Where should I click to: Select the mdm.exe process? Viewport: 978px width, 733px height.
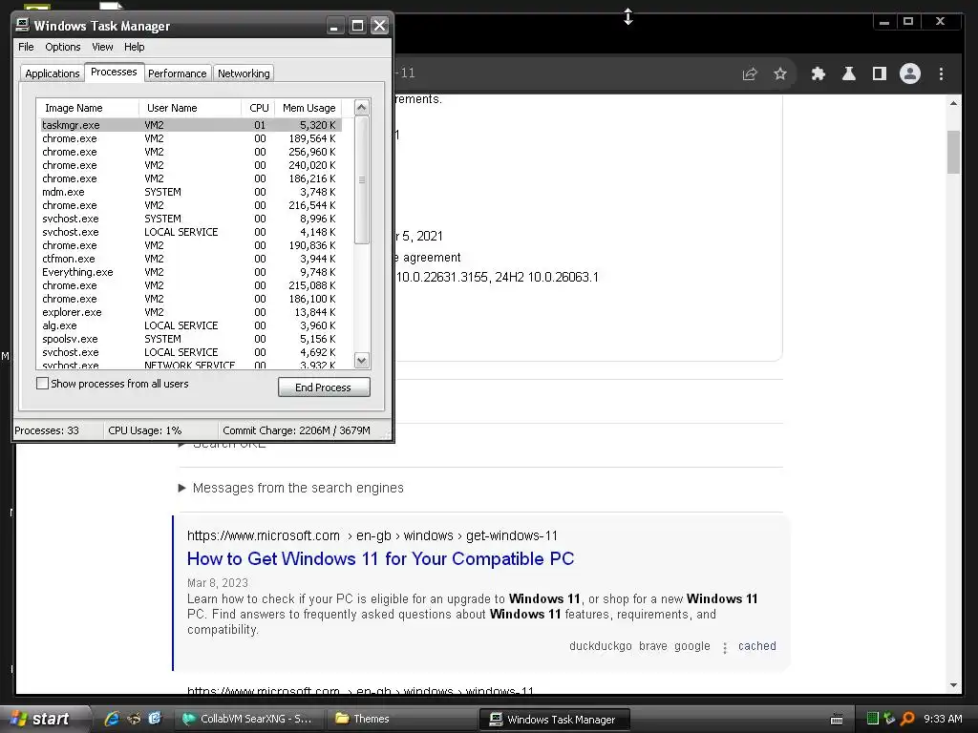191,192
